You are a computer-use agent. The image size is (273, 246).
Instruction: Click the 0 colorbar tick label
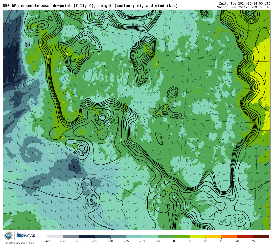(174, 241)
